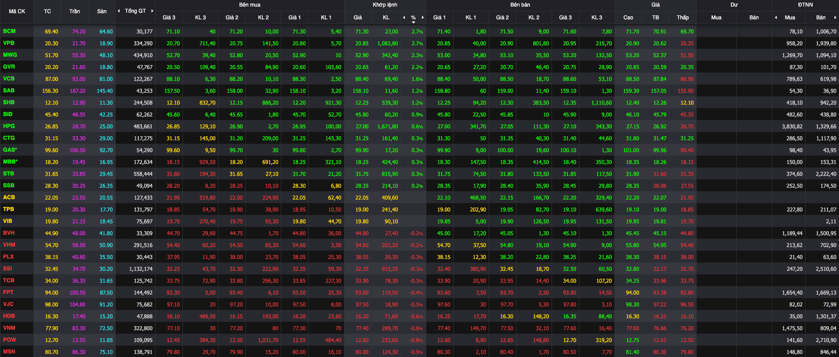The width and height of the screenshot is (839, 357).
Task: Open the HPG stock symbol
Action: pos(9,126)
